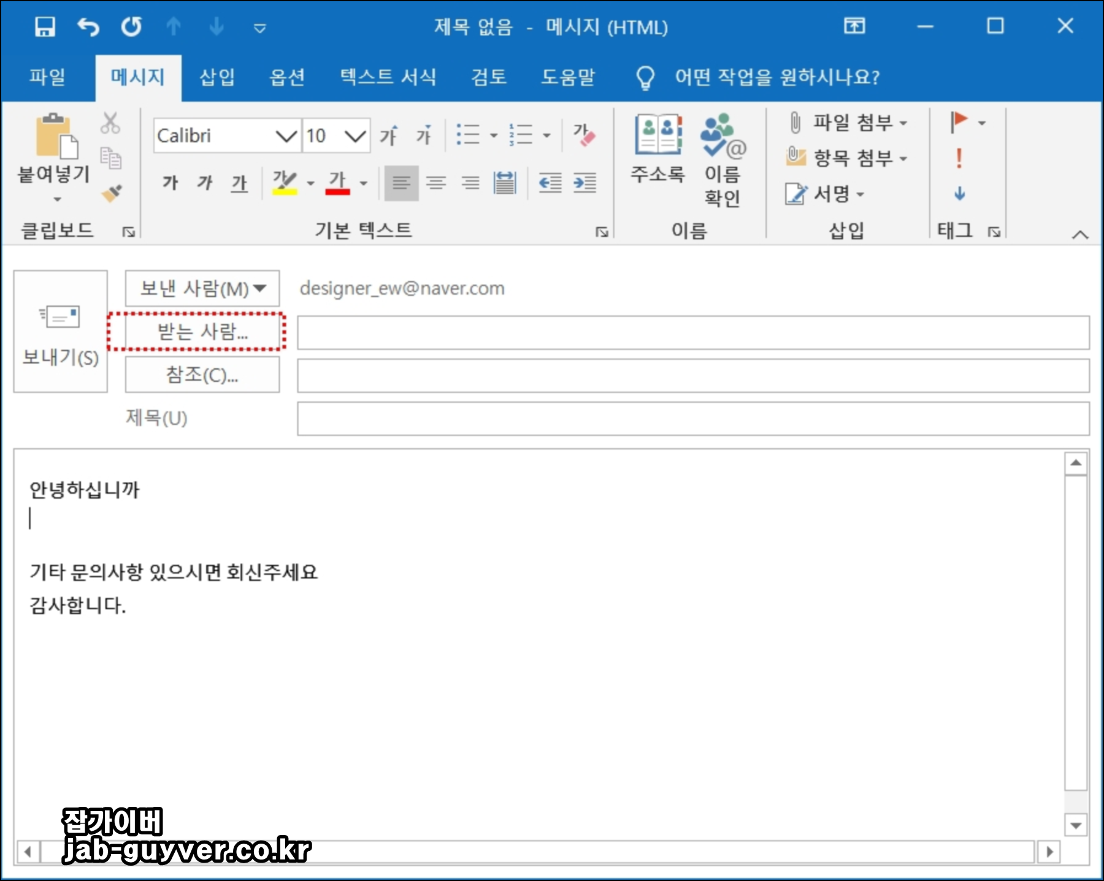Decrease font size with shrink icon

pyautogui.click(x=424, y=135)
